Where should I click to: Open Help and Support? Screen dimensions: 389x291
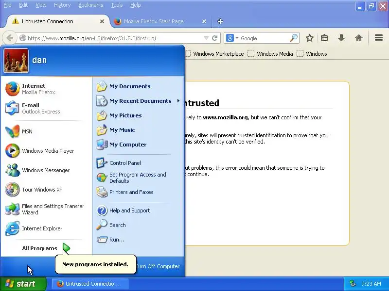click(139, 210)
